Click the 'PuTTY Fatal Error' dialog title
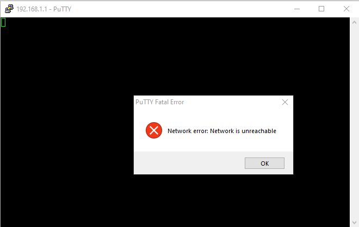 (x=159, y=102)
